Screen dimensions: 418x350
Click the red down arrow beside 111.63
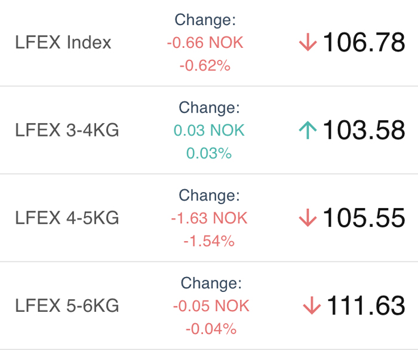click(x=312, y=305)
